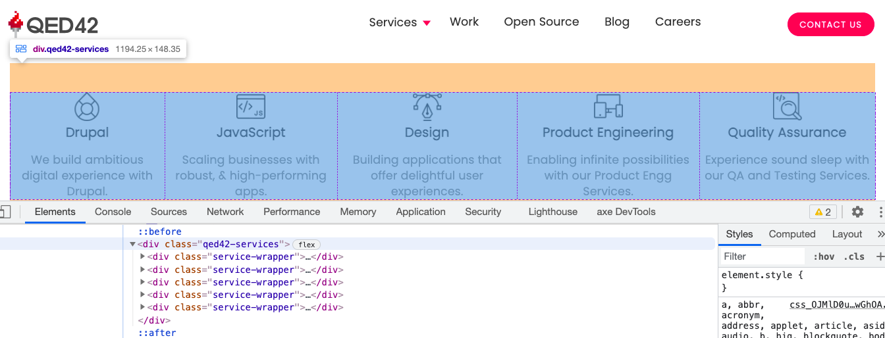885x338 pixels.
Task: Select the Styles pane tab
Action: click(x=739, y=234)
